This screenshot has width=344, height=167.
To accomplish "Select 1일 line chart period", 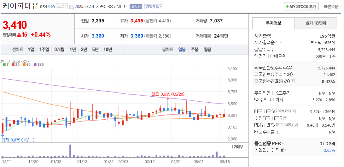I will [x=31, y=50].
